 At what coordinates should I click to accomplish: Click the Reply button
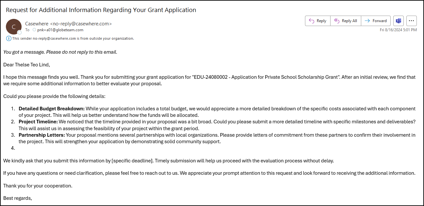click(318, 21)
